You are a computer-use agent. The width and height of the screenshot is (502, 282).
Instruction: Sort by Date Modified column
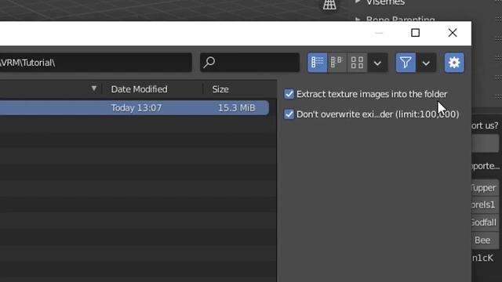click(x=139, y=89)
